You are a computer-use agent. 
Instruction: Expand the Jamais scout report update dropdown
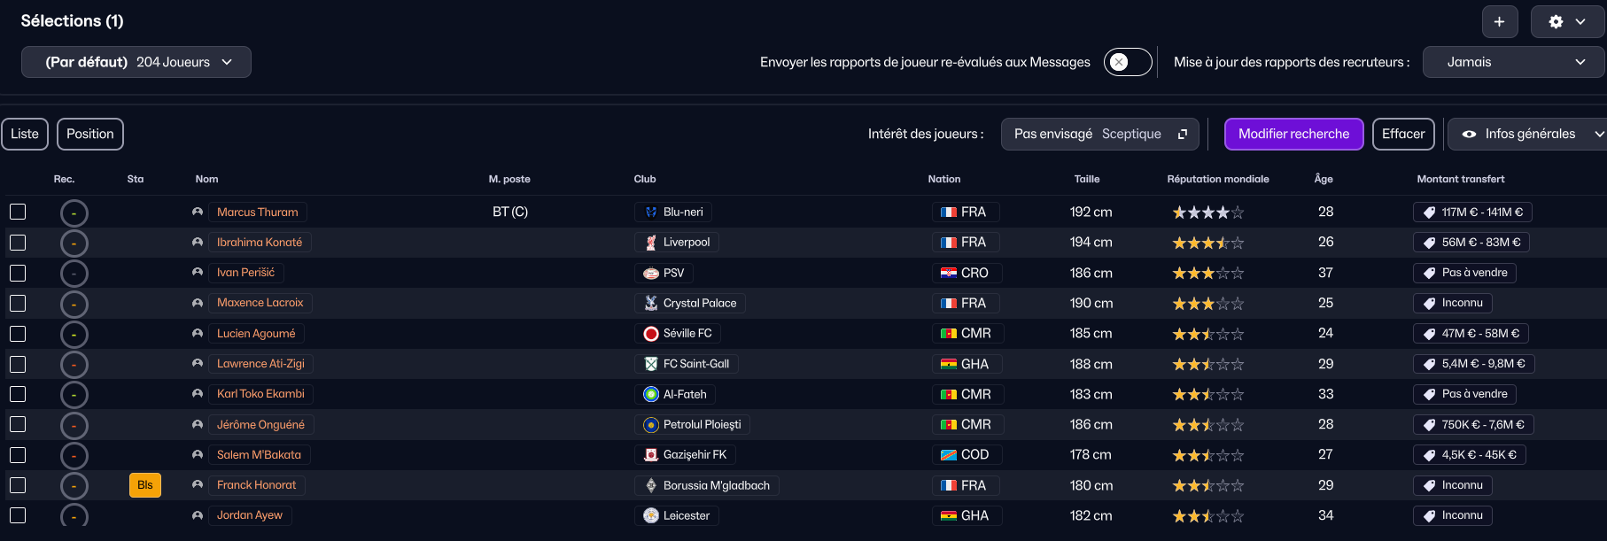tap(1513, 62)
